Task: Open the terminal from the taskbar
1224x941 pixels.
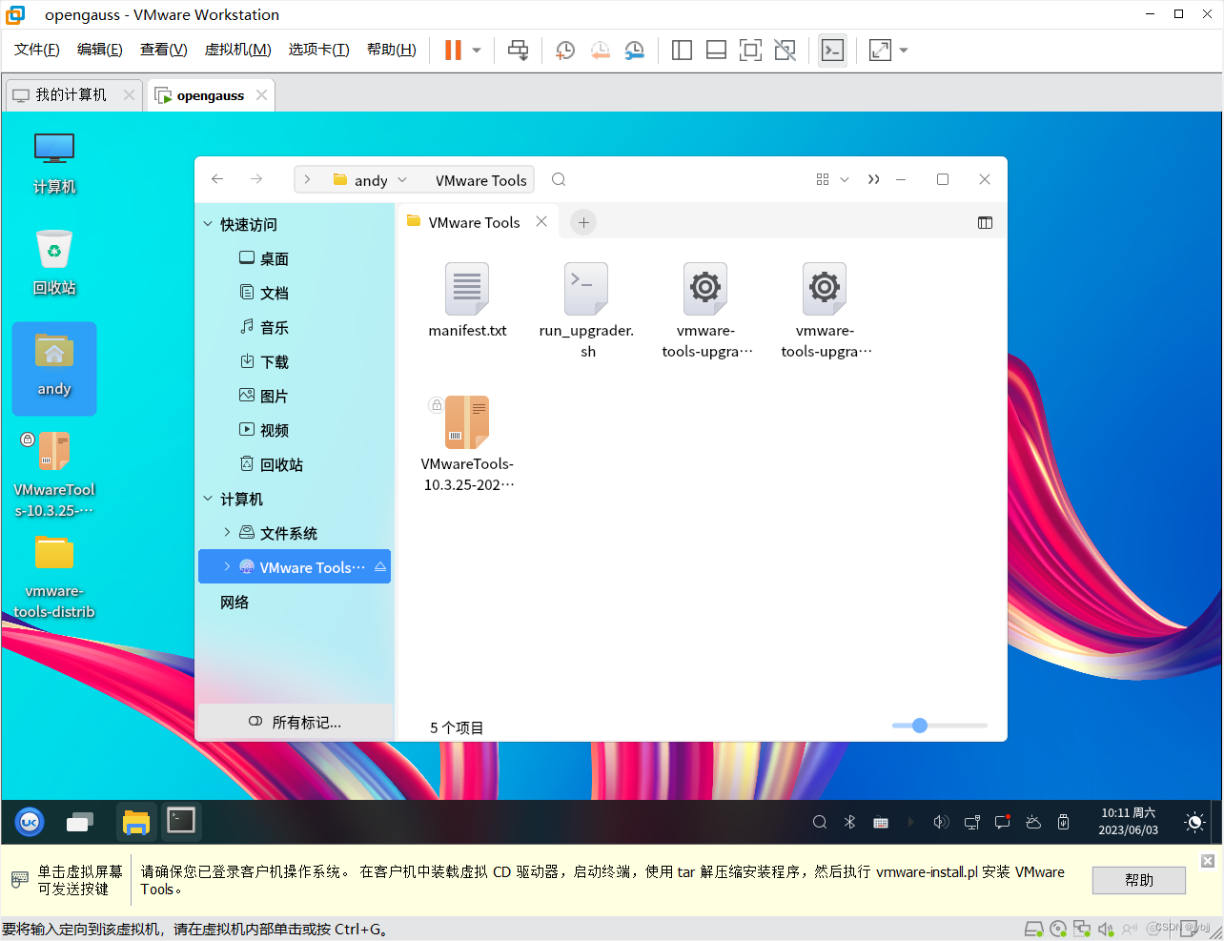Action: point(181,821)
